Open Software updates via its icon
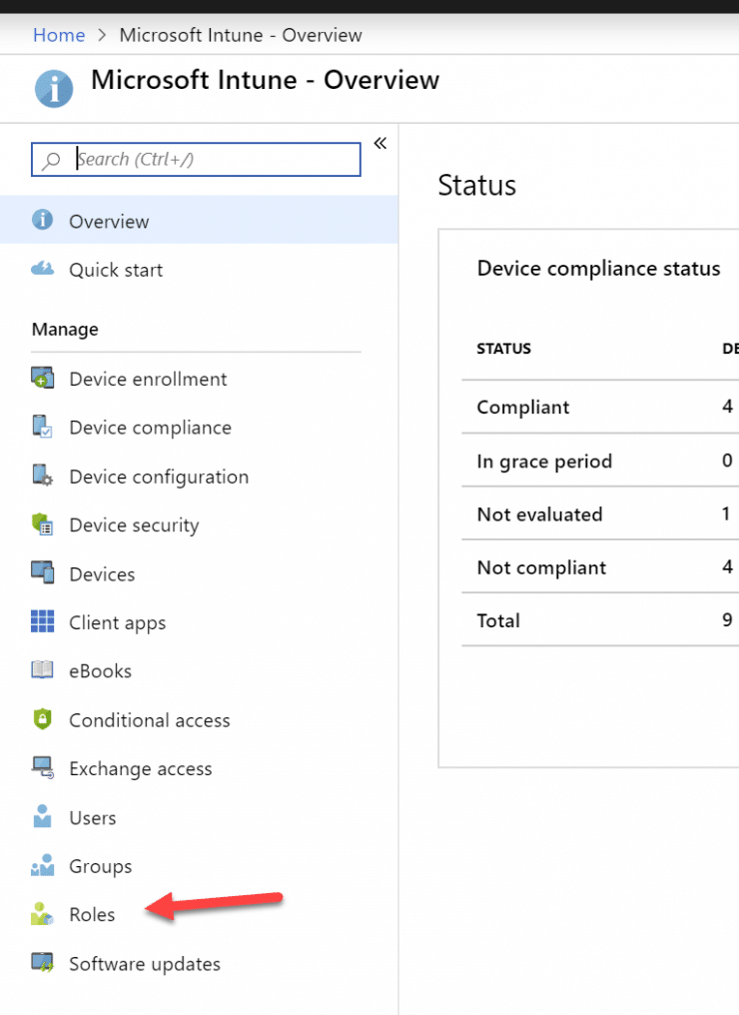 pos(44,963)
